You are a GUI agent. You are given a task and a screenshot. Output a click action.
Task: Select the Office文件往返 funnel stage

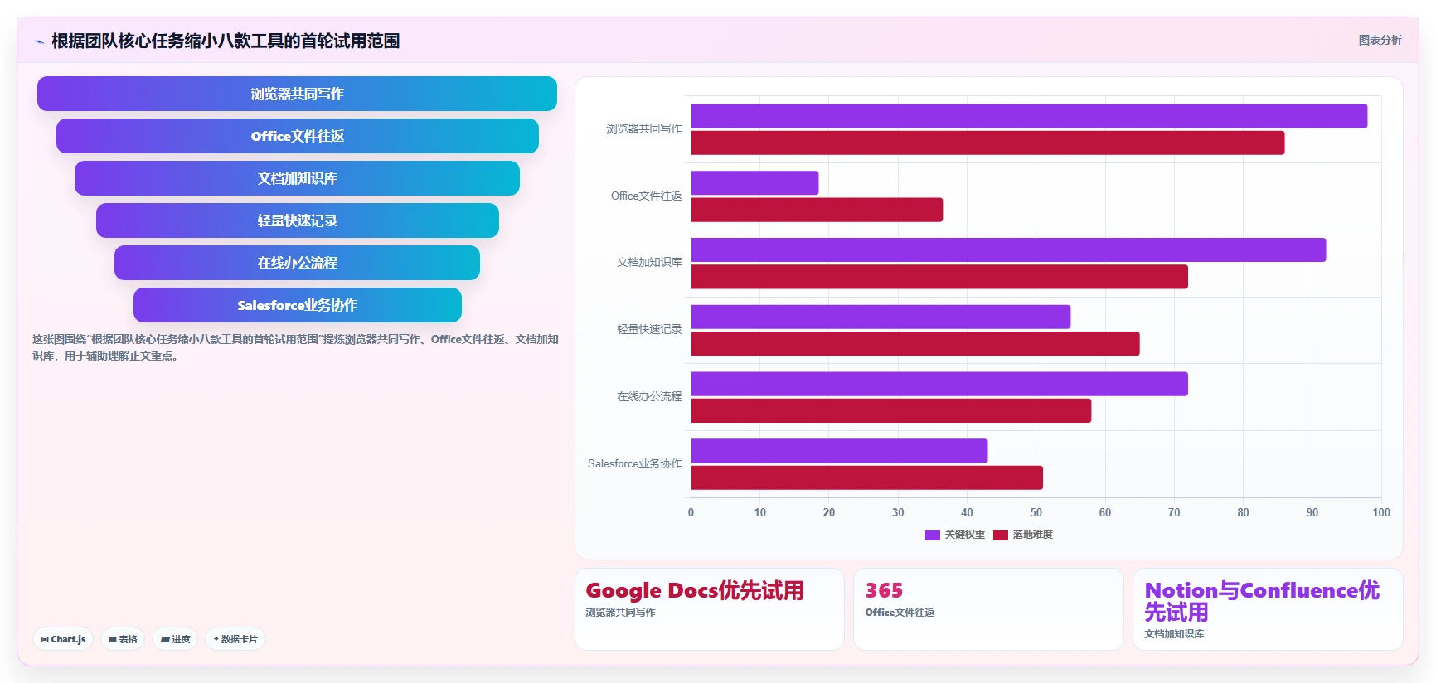(x=297, y=136)
